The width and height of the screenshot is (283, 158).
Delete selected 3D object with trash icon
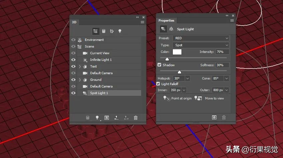click(136, 117)
